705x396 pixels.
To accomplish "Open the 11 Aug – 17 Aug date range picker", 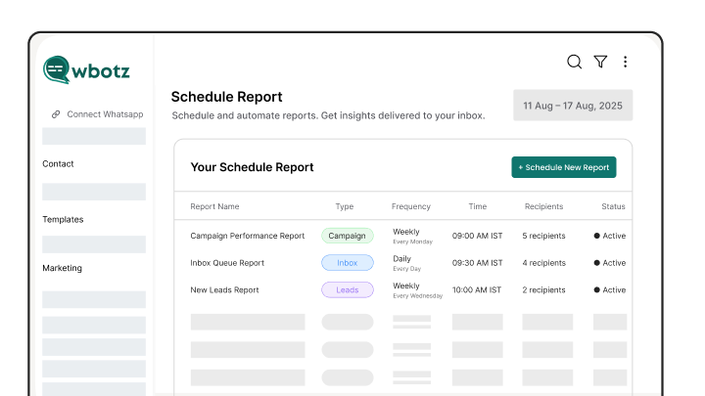I will point(573,105).
